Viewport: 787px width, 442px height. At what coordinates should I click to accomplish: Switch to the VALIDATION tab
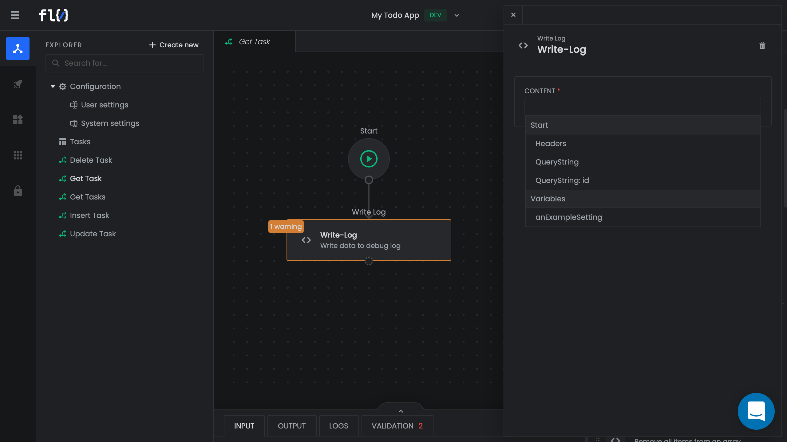(397, 426)
